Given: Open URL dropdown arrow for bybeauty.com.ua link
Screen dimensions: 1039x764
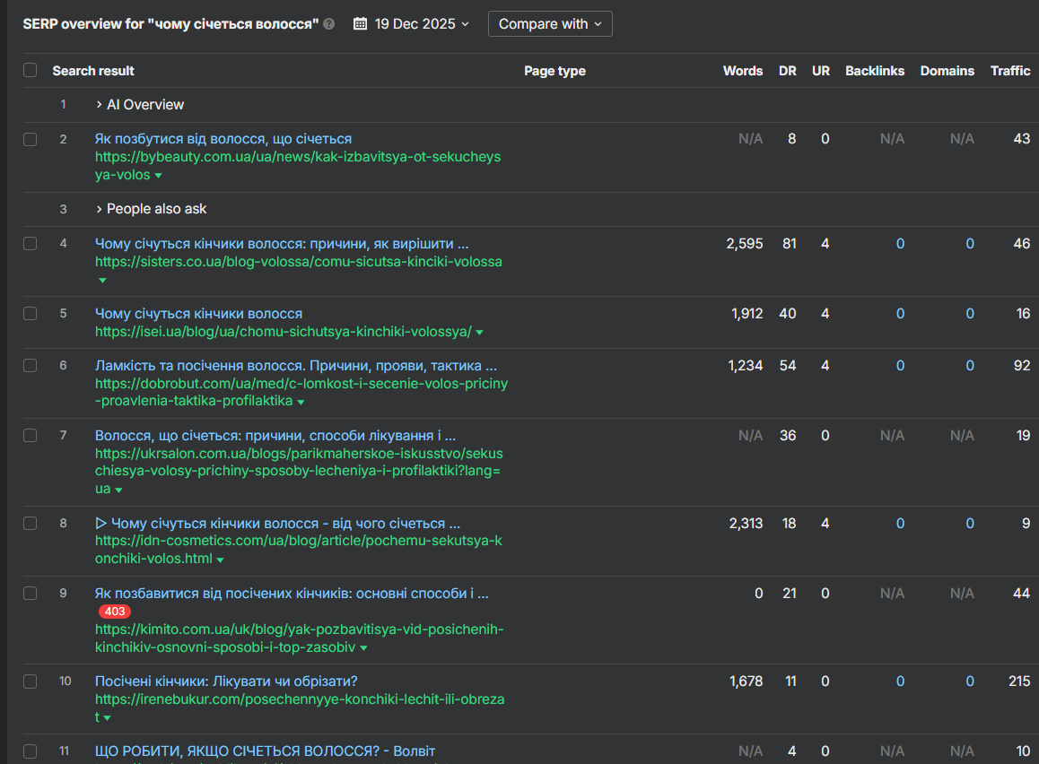Looking at the screenshot, I should (x=159, y=176).
